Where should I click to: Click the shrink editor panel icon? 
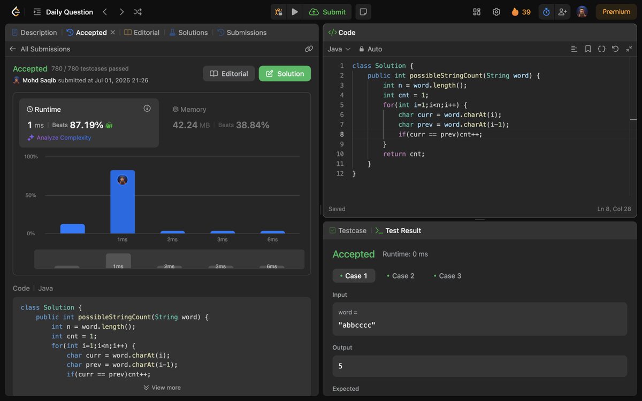point(629,49)
